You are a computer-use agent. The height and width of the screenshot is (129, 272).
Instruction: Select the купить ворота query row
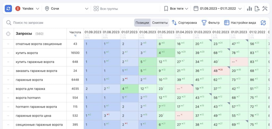[x=27, y=53]
